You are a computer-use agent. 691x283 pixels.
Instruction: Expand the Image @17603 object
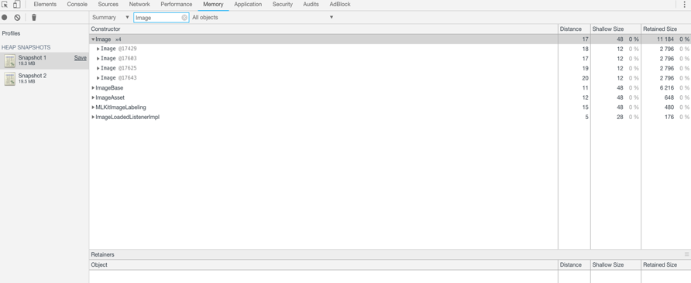[x=98, y=59]
